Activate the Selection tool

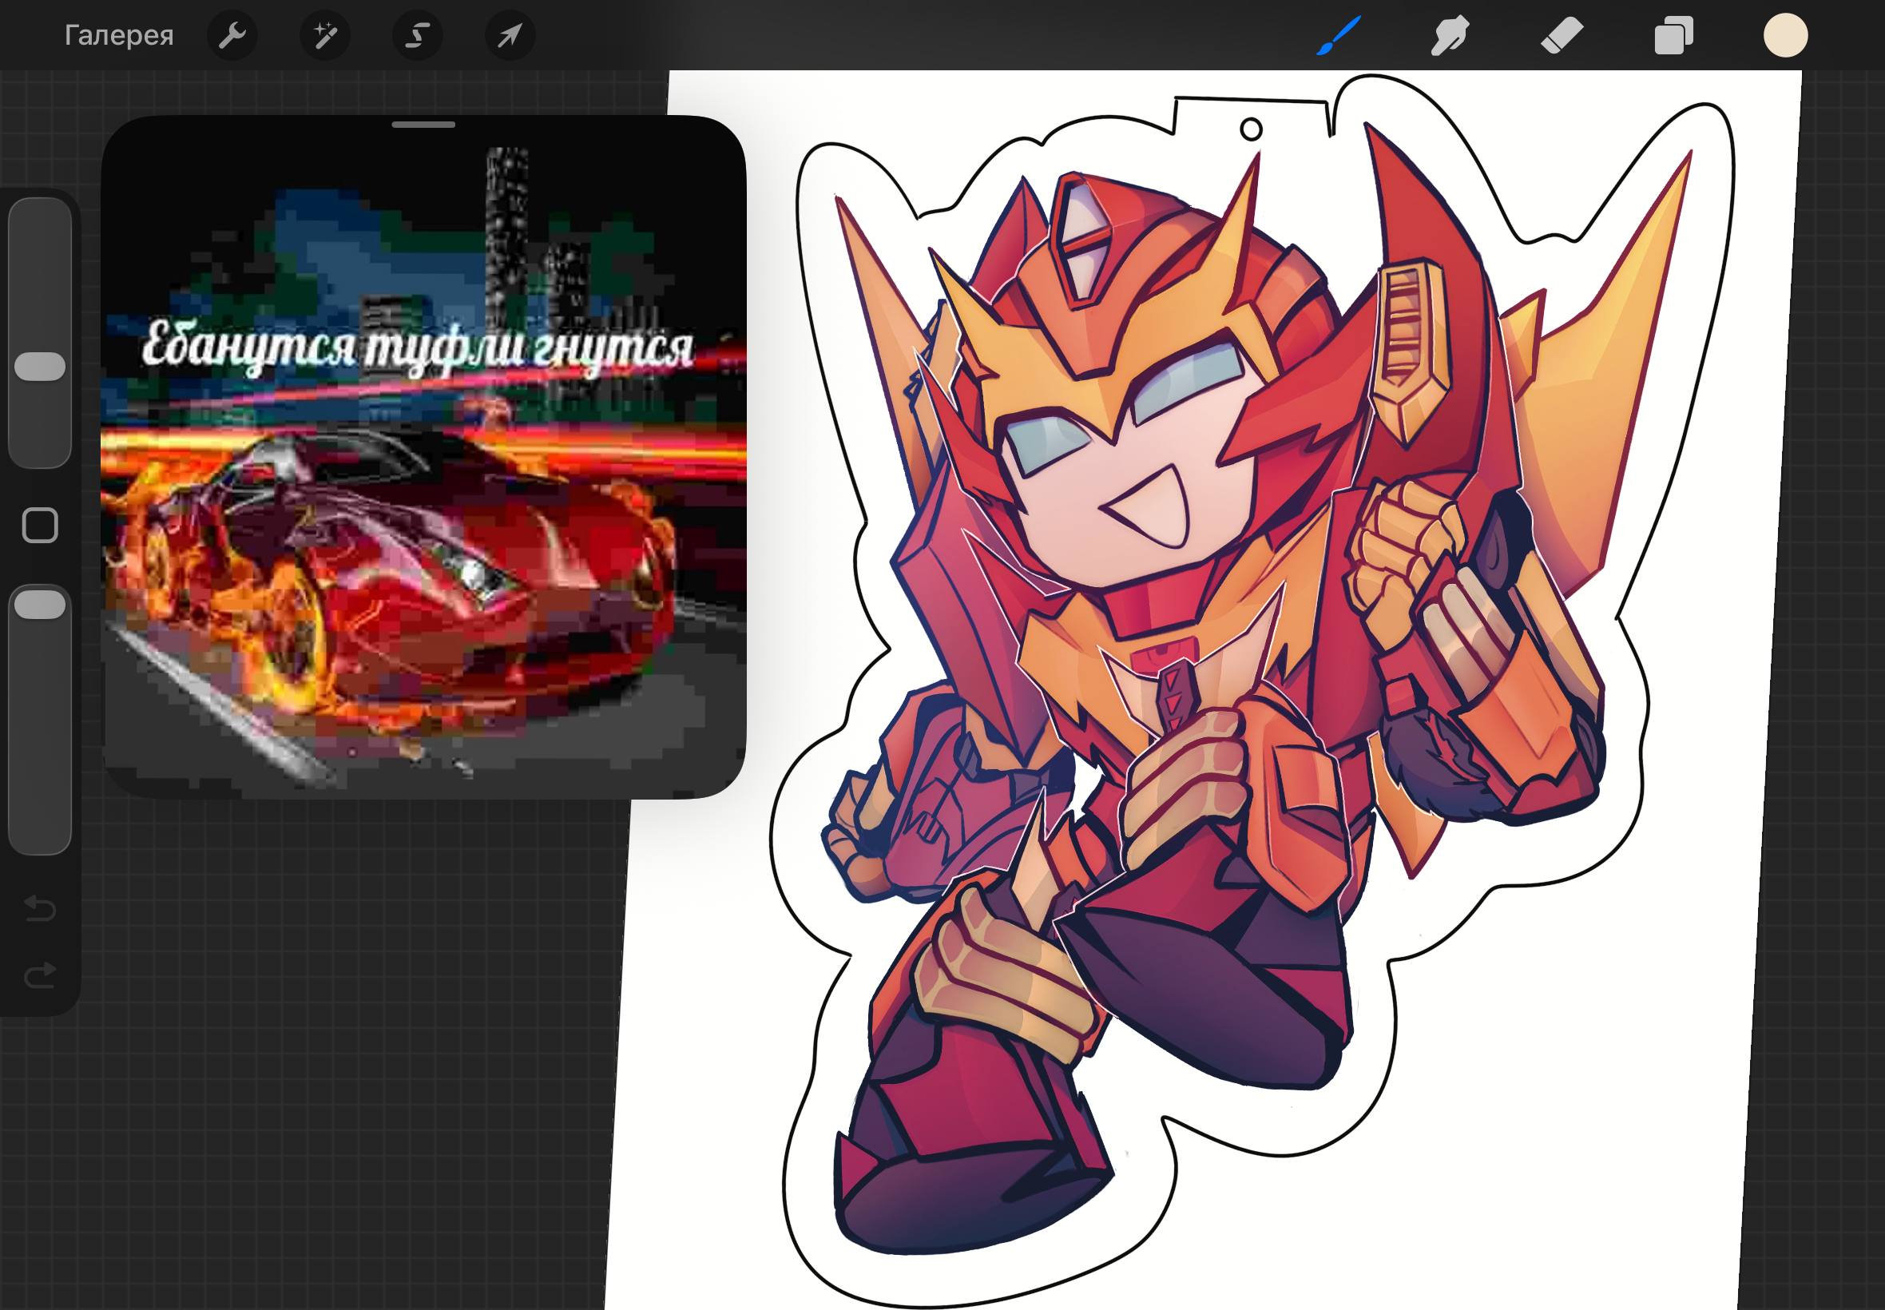(418, 35)
